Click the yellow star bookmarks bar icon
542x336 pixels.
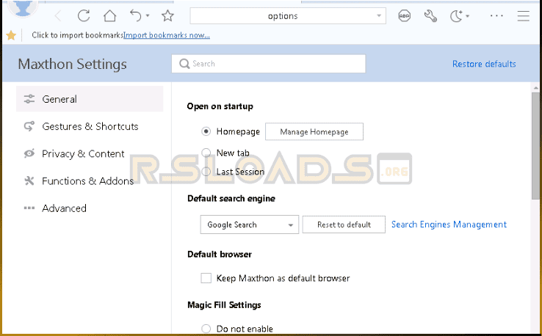click(x=11, y=35)
